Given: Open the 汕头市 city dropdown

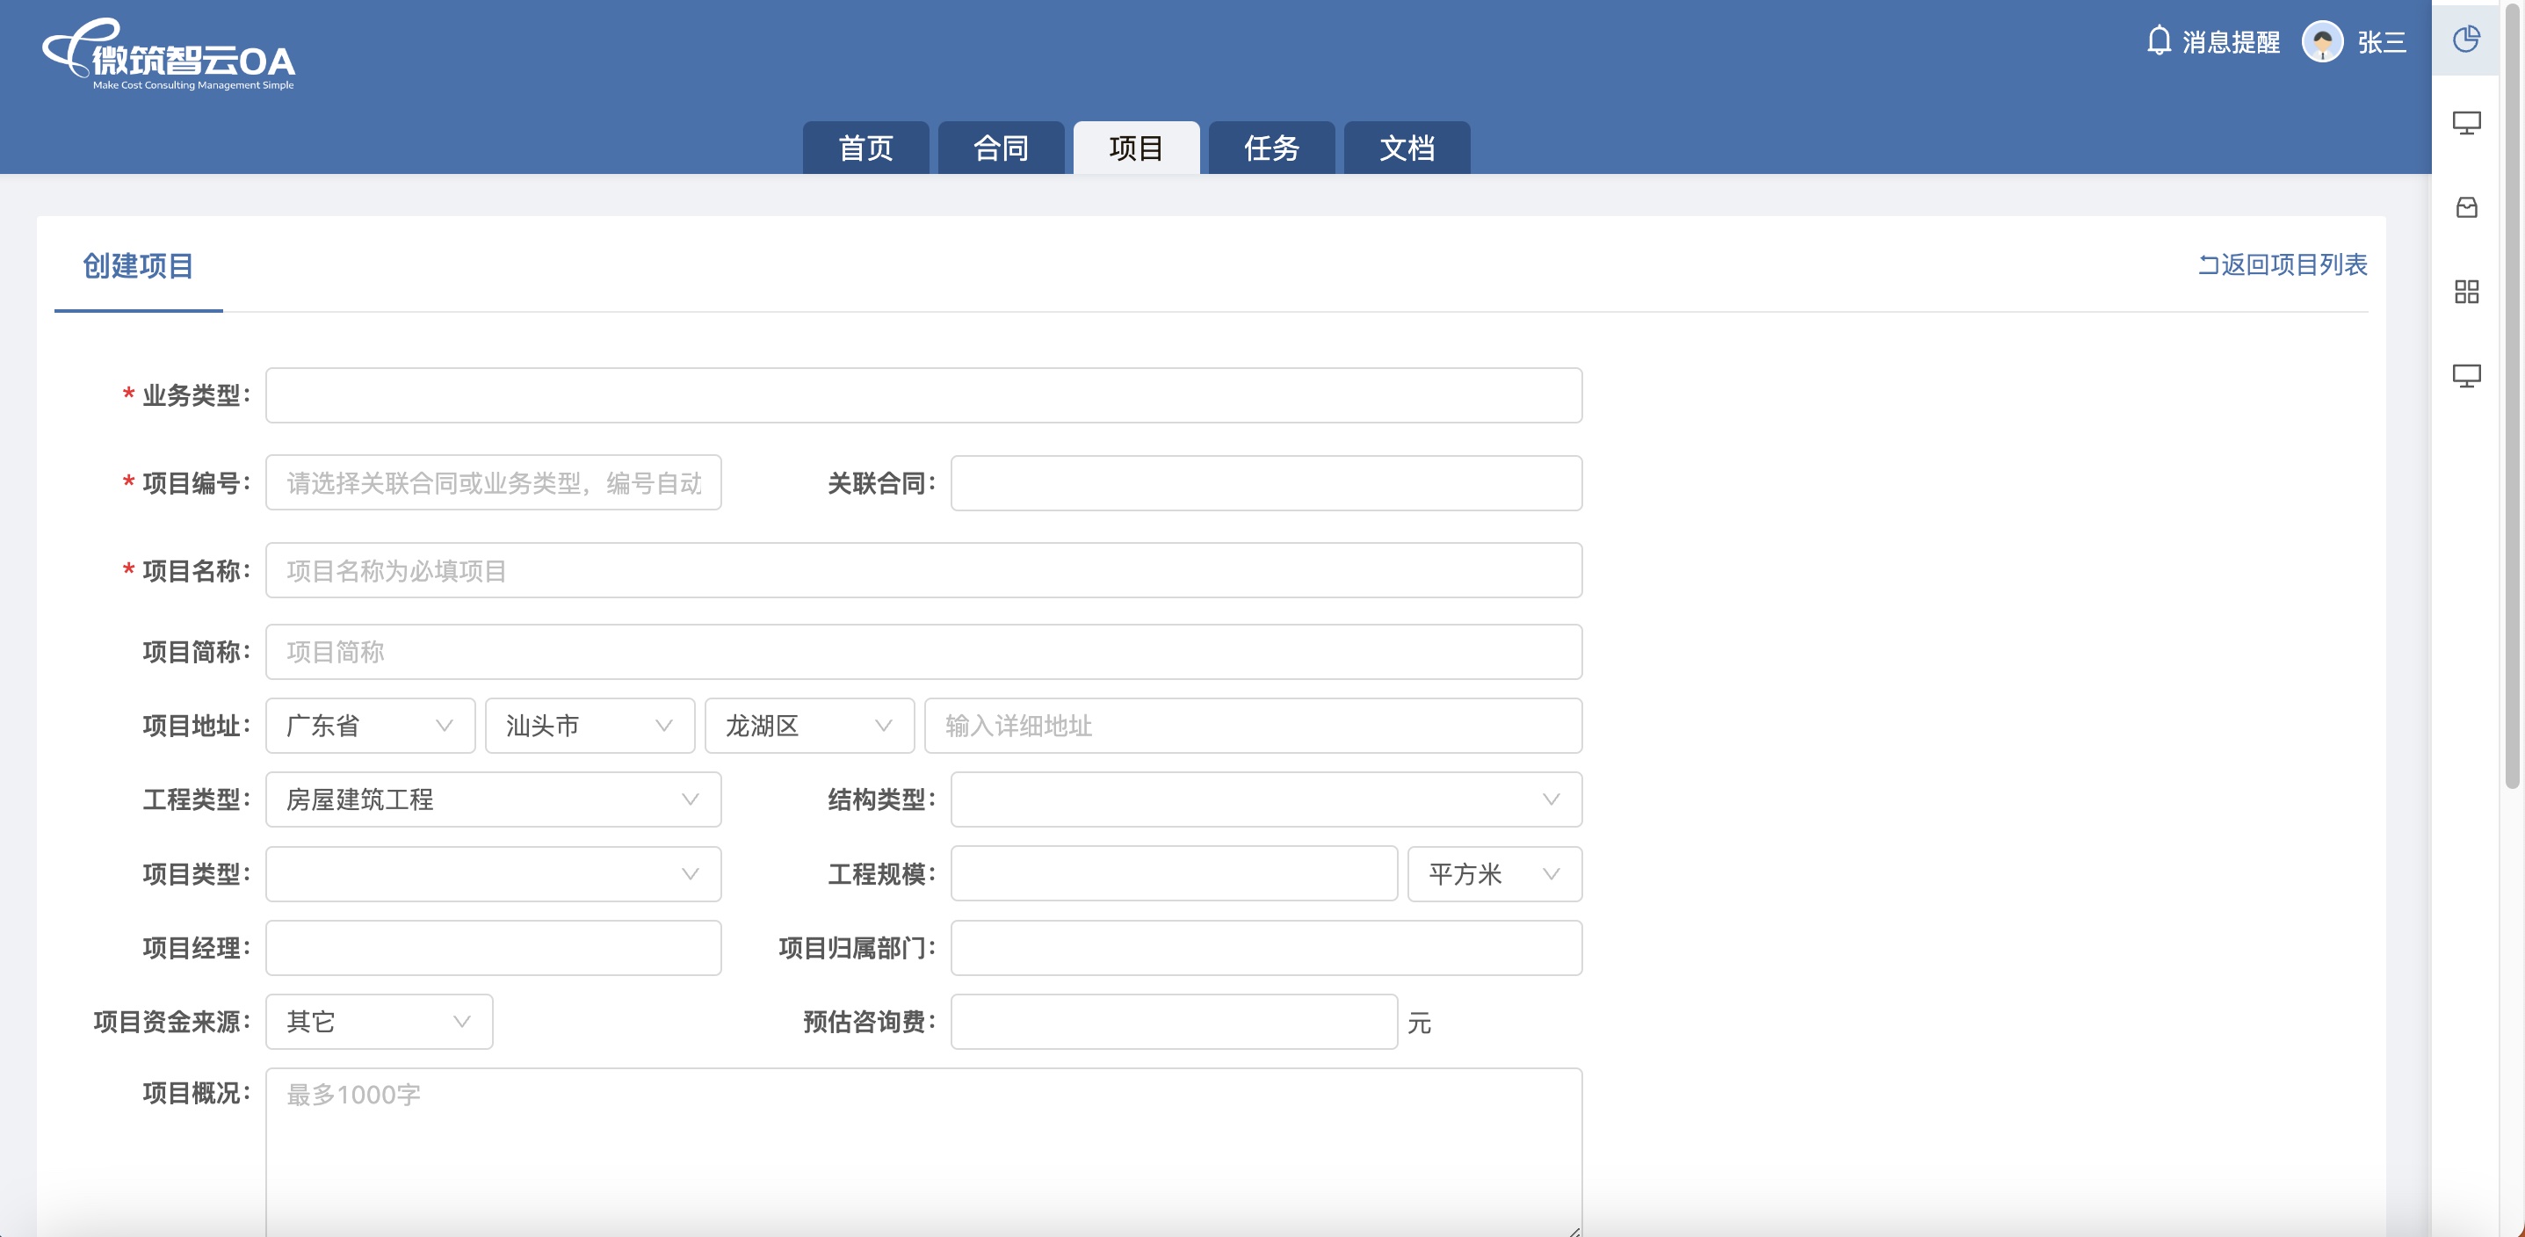Looking at the screenshot, I should pos(590,726).
